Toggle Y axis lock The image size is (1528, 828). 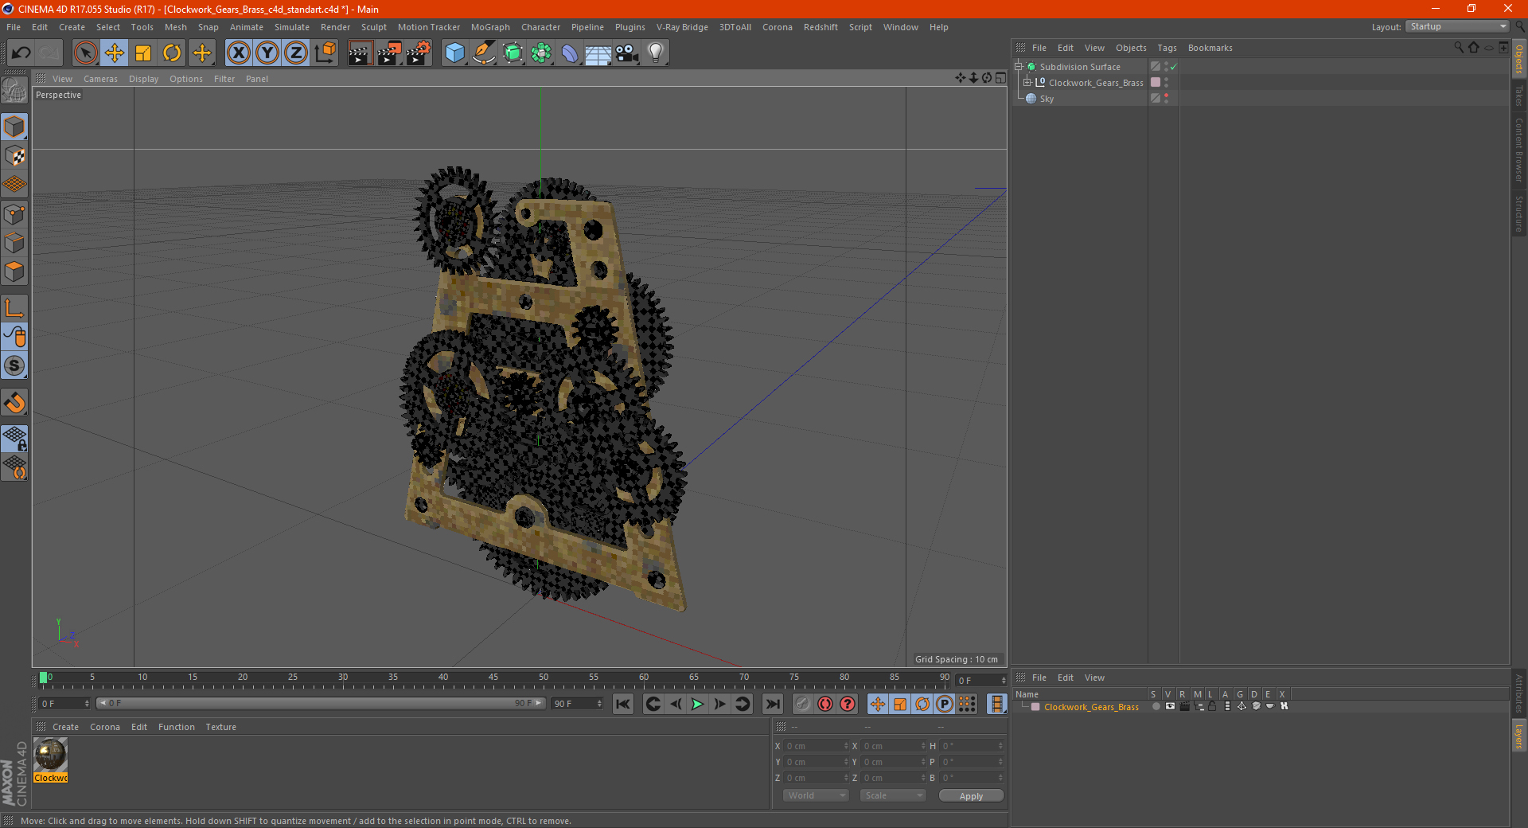point(267,53)
